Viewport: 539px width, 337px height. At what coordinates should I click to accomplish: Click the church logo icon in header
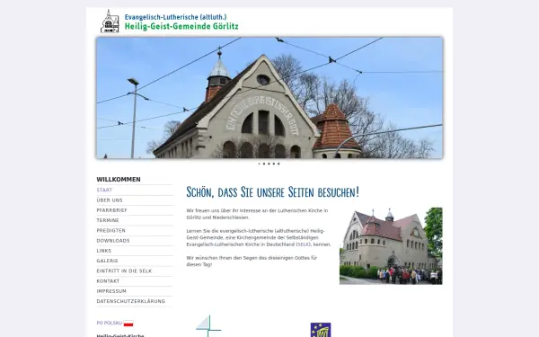click(x=110, y=22)
